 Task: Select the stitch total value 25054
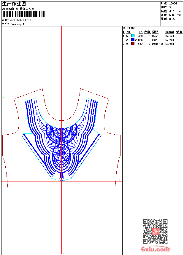[173, 4]
